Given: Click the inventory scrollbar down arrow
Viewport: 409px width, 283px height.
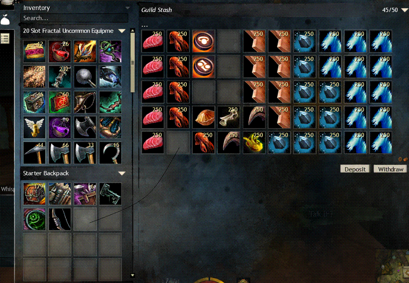Looking at the screenshot, I should (132, 275).
